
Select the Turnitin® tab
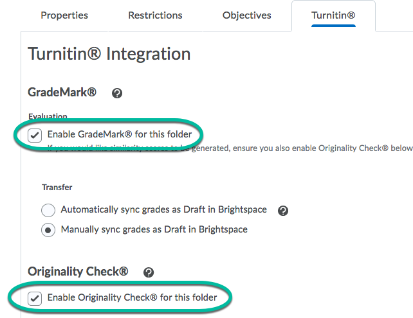pos(333,15)
